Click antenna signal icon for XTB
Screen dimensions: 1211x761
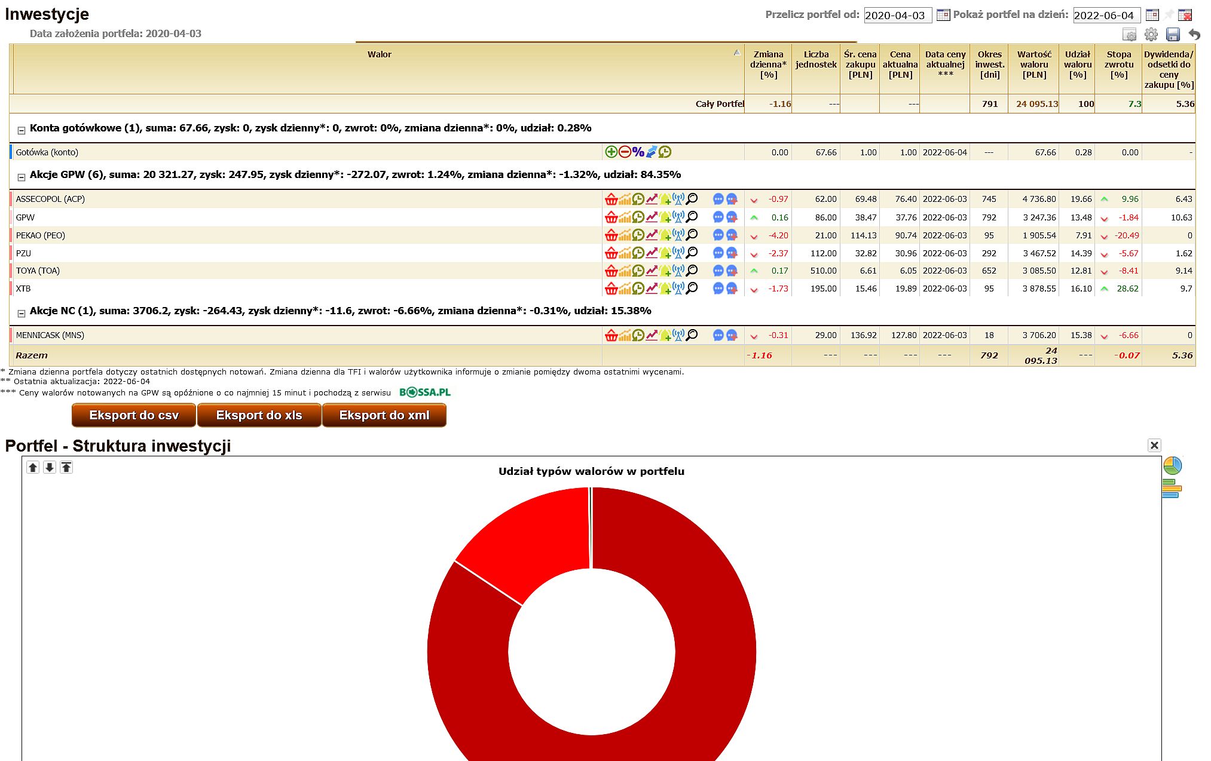tap(678, 288)
